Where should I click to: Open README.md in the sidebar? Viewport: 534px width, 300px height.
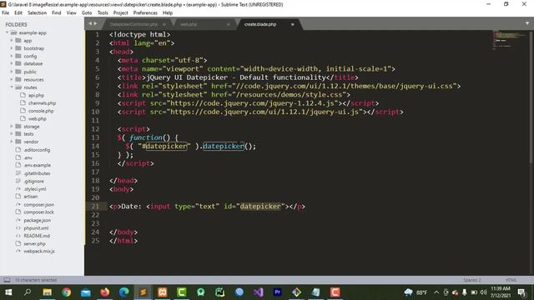[x=37, y=236]
